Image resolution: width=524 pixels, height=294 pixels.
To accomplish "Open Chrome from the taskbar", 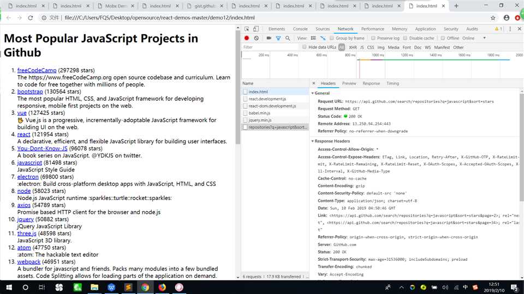I will (145, 287).
